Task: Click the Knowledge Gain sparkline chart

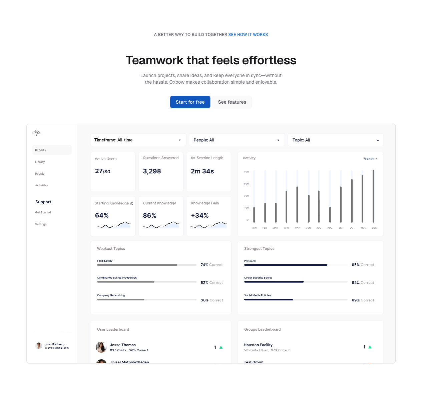Action: (x=208, y=225)
